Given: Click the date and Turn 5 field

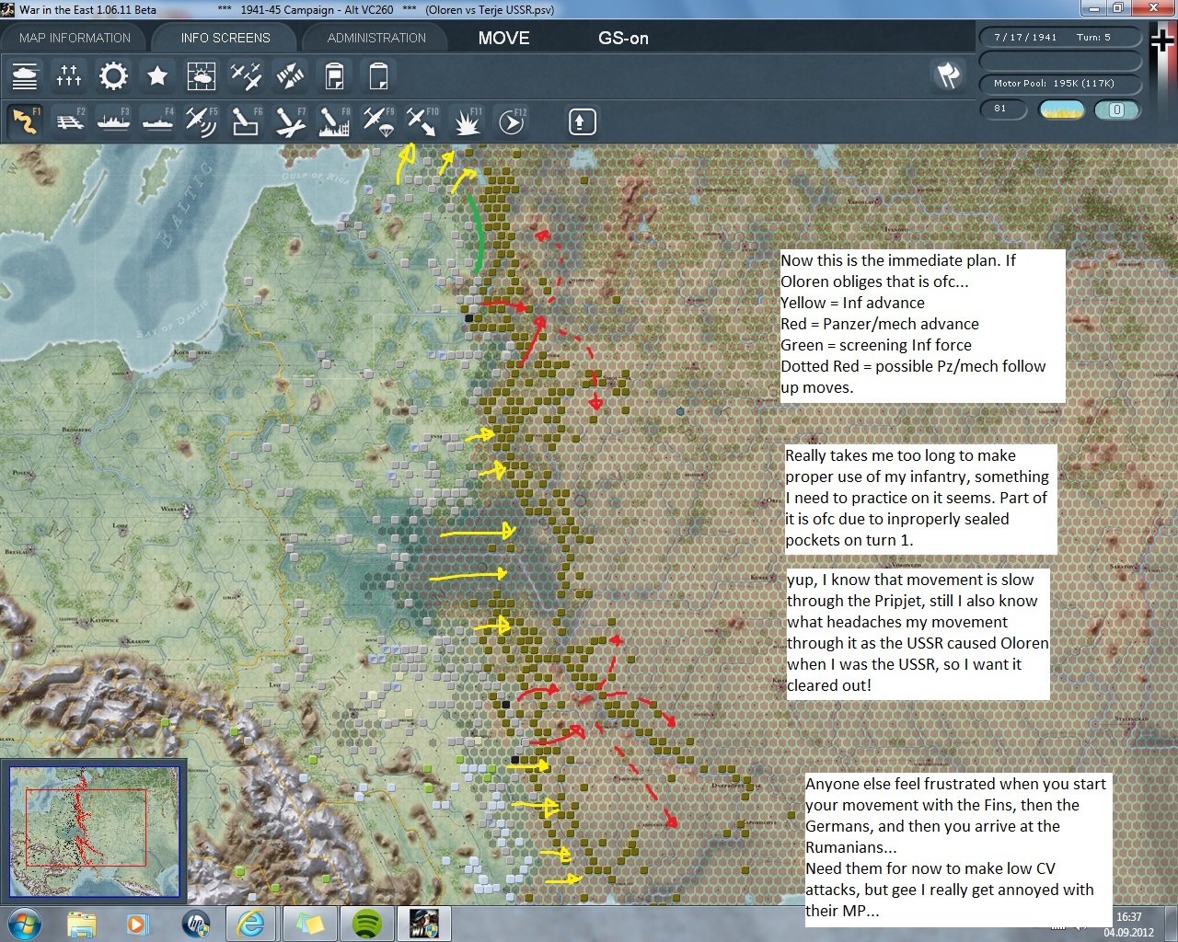Looking at the screenshot, I should 1059,37.
